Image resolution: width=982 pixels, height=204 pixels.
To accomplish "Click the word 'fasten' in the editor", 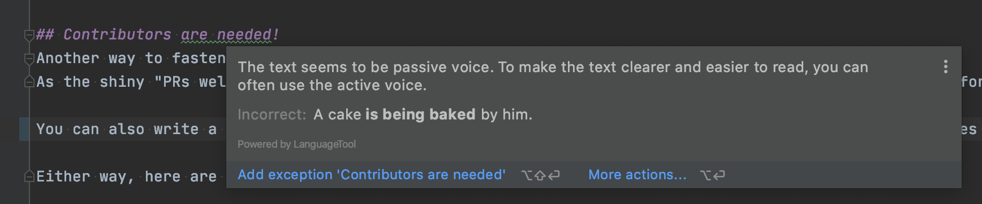I will point(199,59).
